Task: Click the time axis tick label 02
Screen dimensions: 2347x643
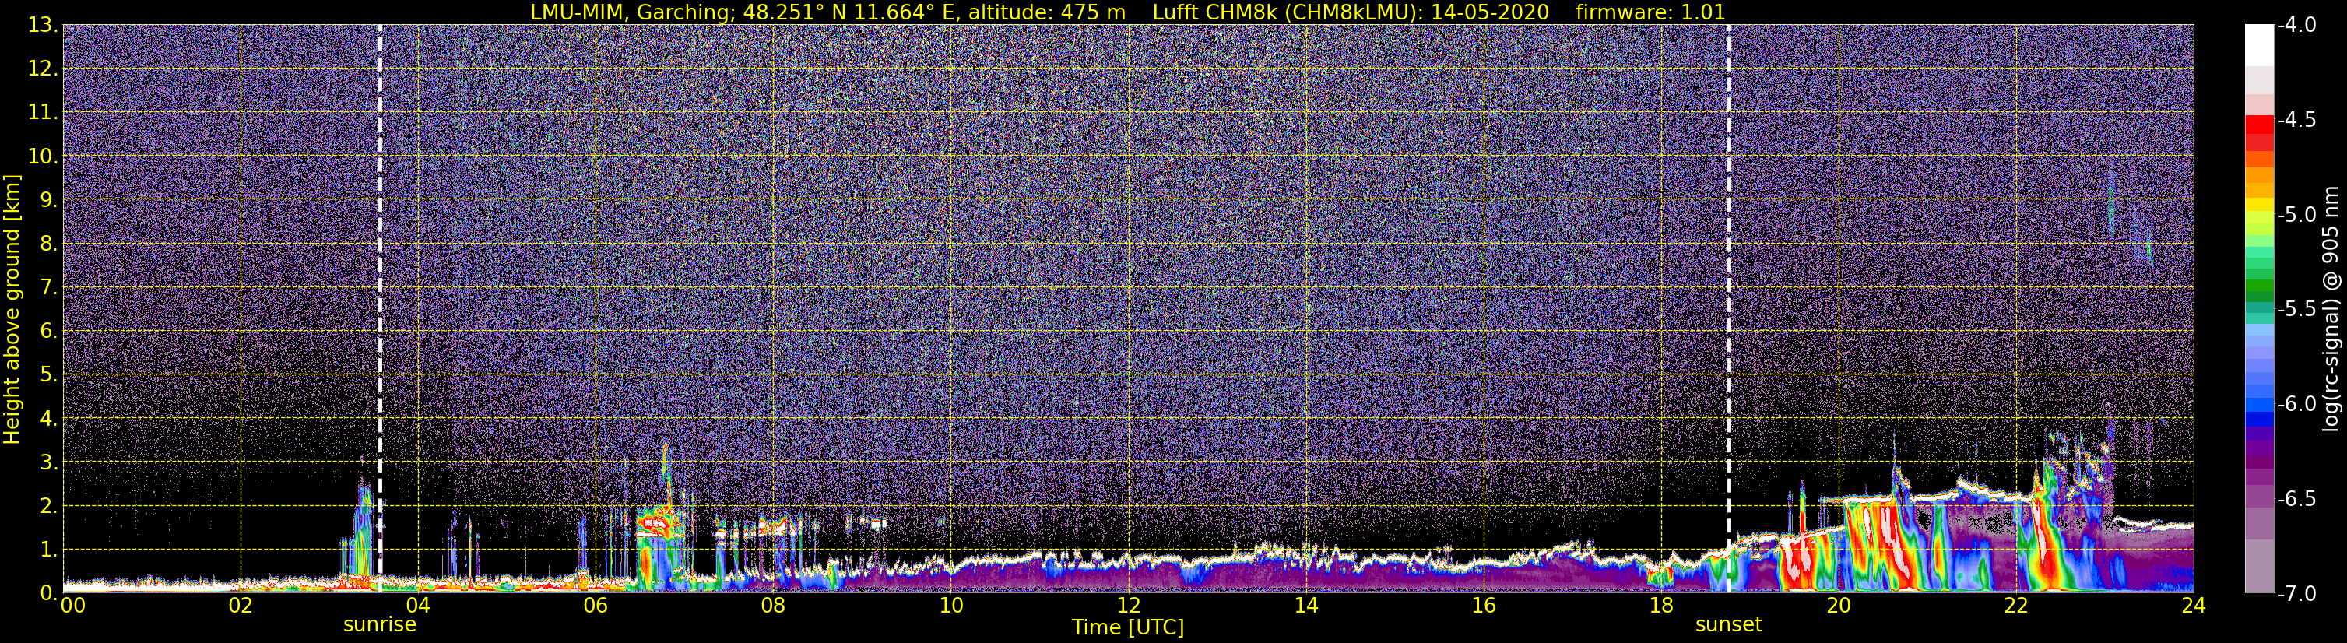Action: click(x=241, y=606)
